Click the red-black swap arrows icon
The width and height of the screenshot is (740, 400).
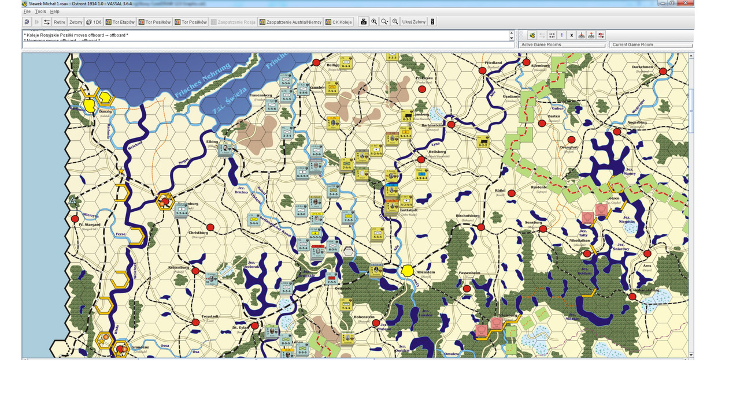[x=601, y=35]
